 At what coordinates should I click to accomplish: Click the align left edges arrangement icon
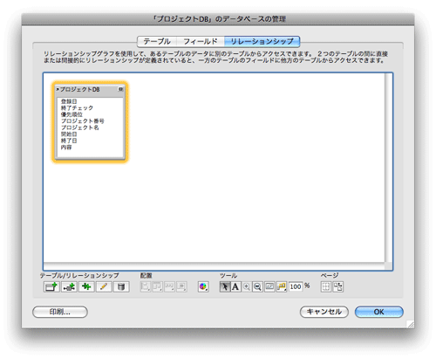146,287
